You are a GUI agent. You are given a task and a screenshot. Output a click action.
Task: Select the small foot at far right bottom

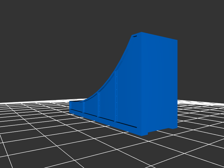coord(174,127)
